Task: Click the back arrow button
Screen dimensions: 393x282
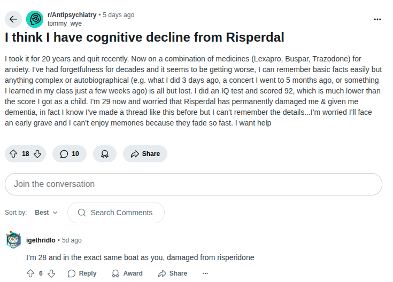Action: coord(13,19)
